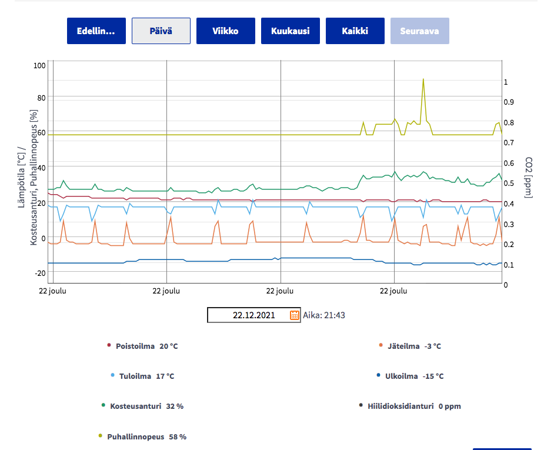
Task: Select the Päivä day view
Action: 161,31
